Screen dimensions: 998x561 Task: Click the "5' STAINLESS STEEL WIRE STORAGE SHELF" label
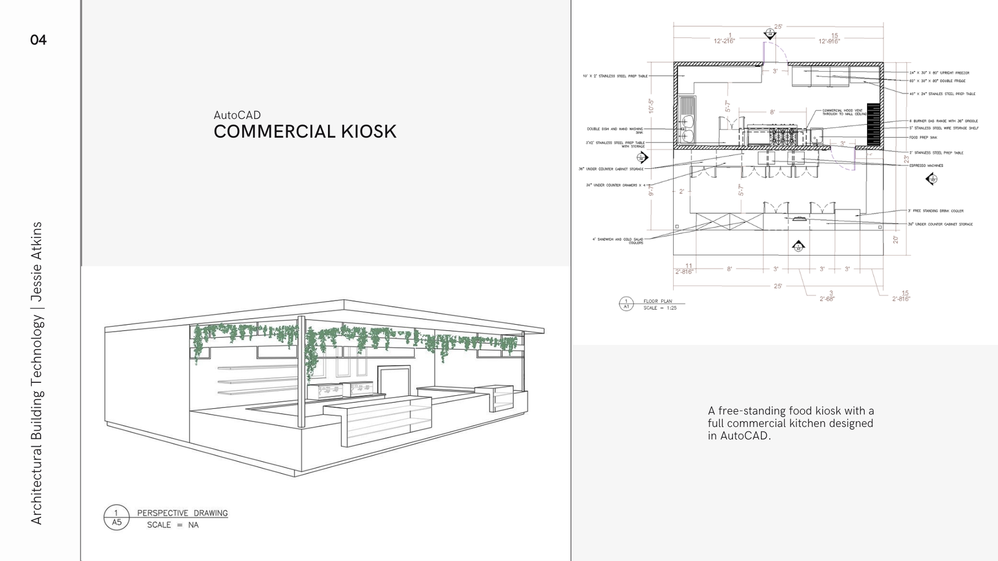point(944,128)
